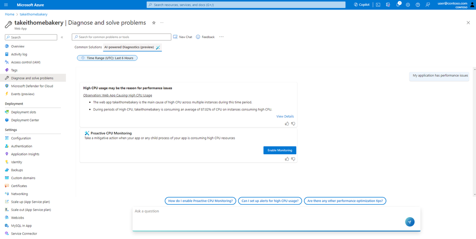
Task: Click the Identity key icon
Action: (7, 162)
